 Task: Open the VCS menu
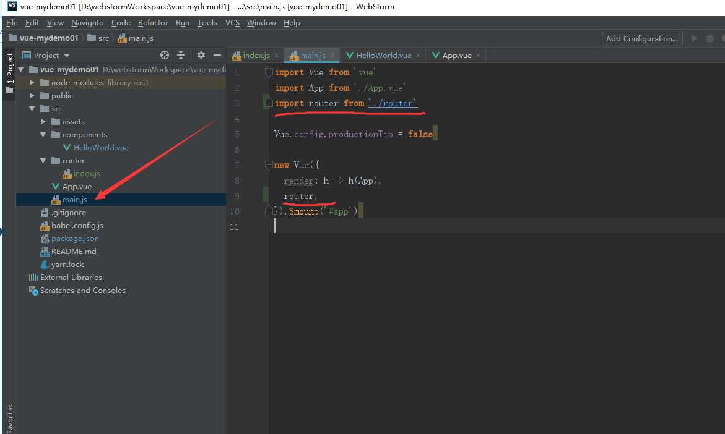click(x=232, y=23)
